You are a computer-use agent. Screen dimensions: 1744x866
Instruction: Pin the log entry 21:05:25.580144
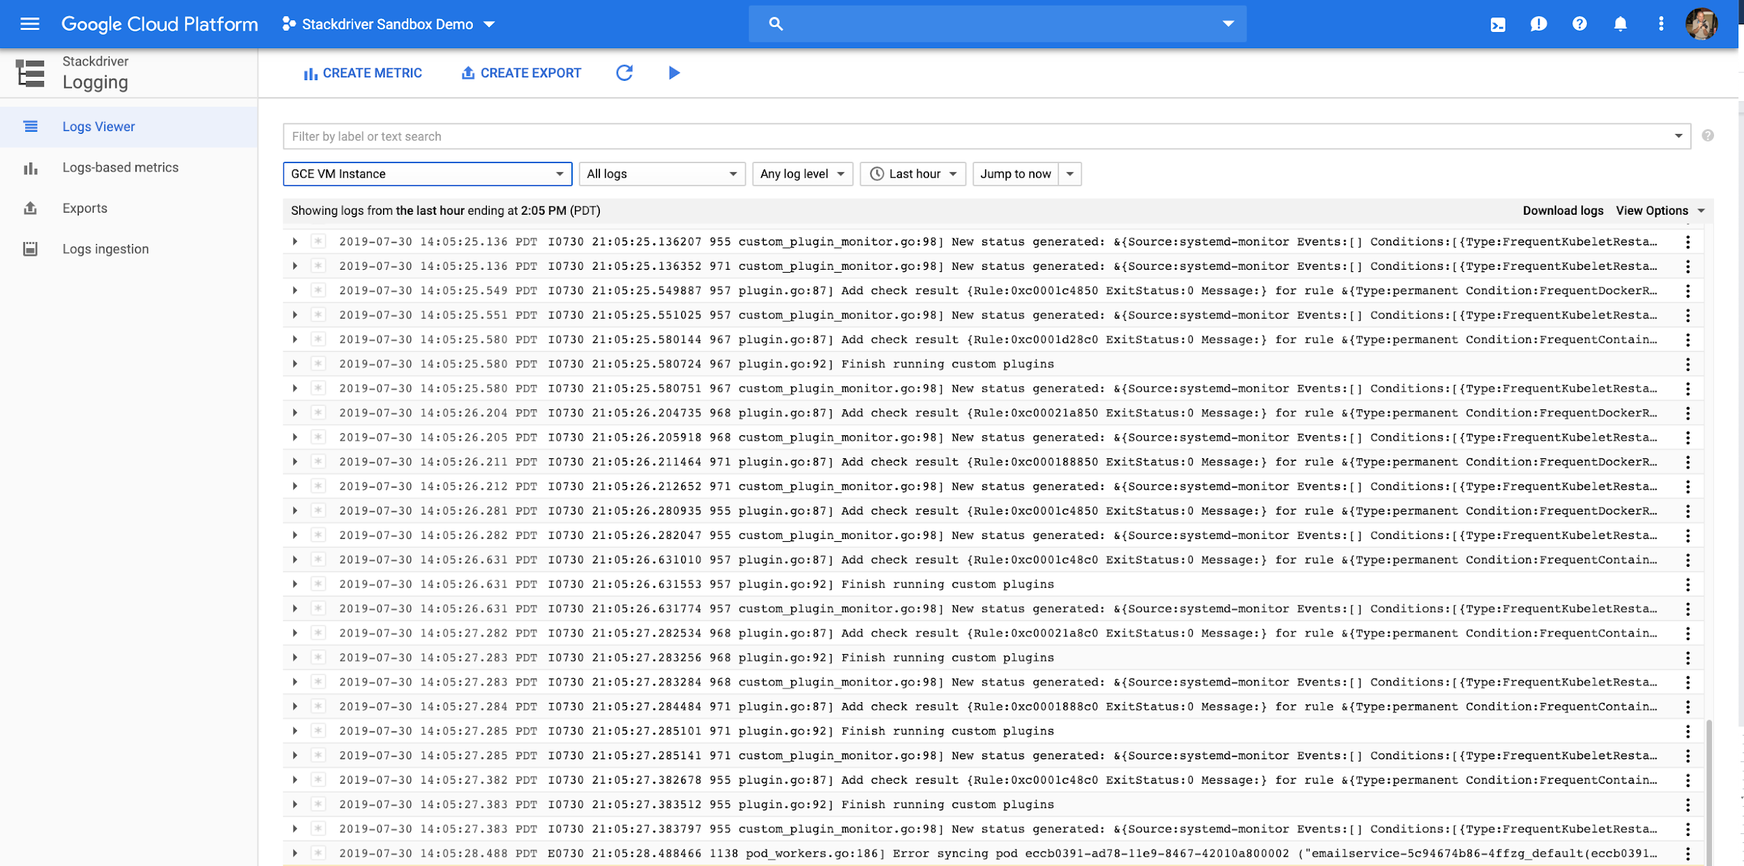click(x=318, y=340)
